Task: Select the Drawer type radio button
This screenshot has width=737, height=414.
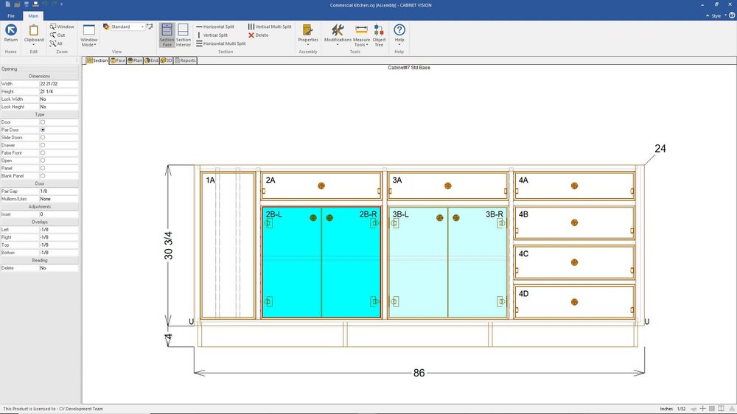Action: point(43,145)
